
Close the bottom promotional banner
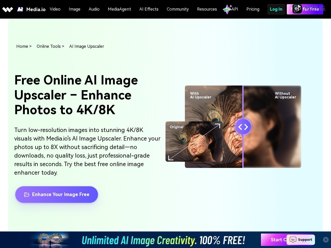click(x=326, y=240)
